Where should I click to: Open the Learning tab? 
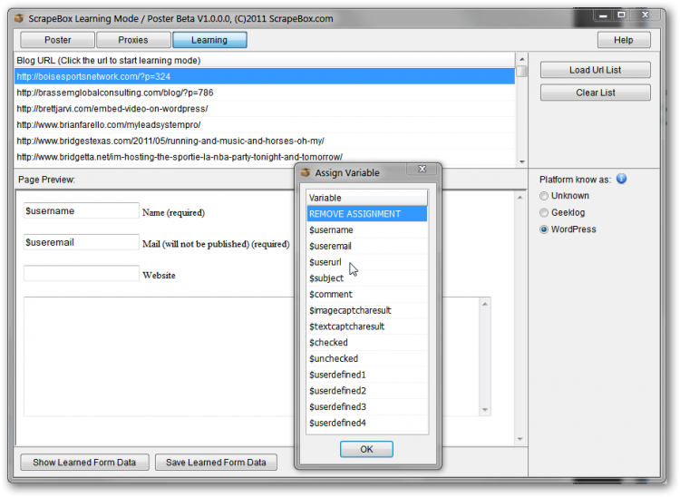[x=209, y=40]
